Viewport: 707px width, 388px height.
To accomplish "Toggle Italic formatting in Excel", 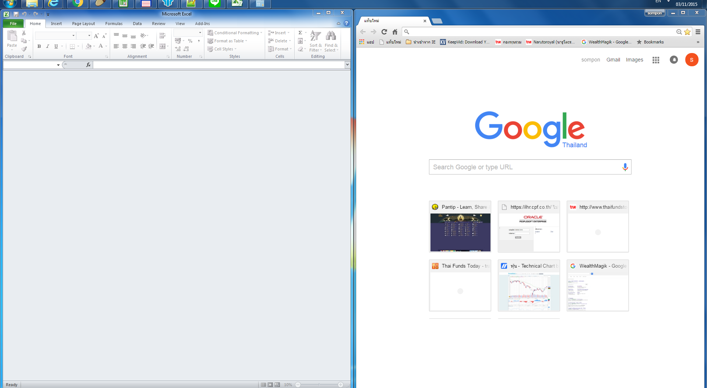I will click(x=48, y=46).
